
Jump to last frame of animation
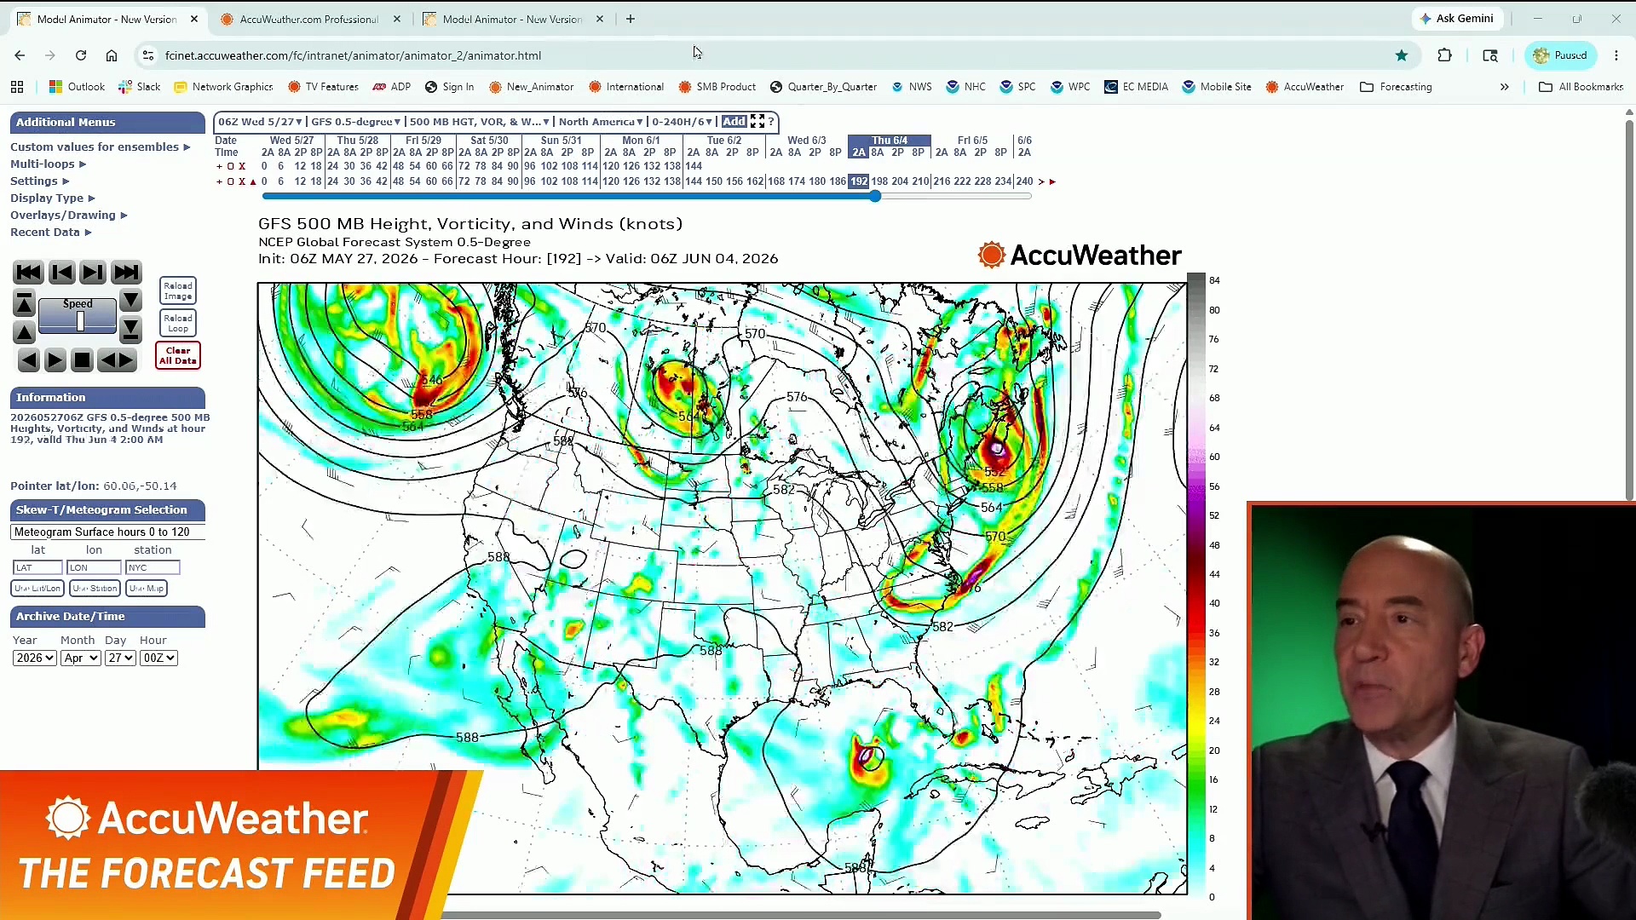[126, 273]
